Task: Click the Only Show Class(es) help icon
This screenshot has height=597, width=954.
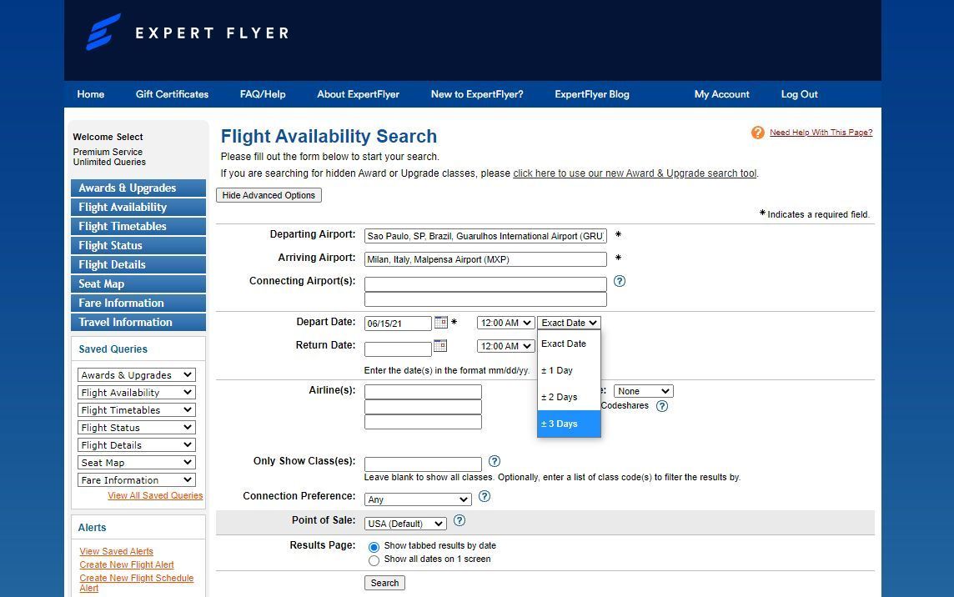Action: [x=495, y=461]
